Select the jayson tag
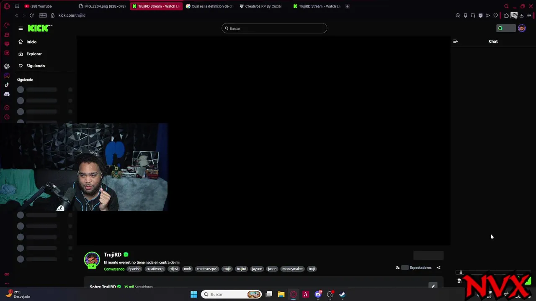This screenshot has height=301, width=536. pyautogui.click(x=257, y=269)
